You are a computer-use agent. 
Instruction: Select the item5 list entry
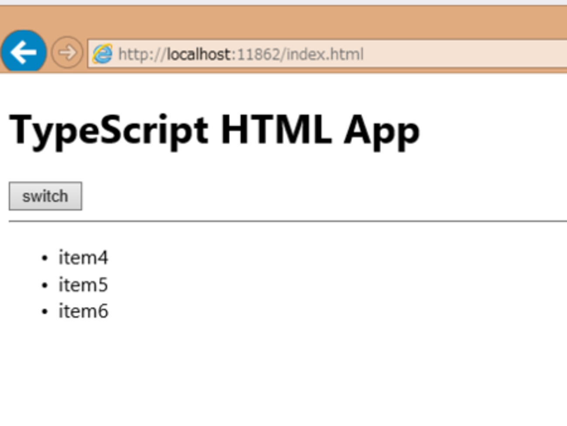[83, 285]
